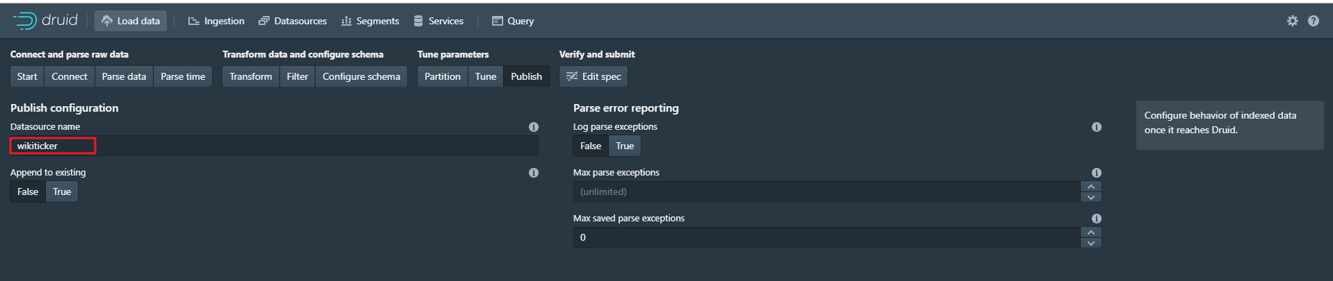
Task: Show info for Max parse exceptions
Action: [1096, 173]
